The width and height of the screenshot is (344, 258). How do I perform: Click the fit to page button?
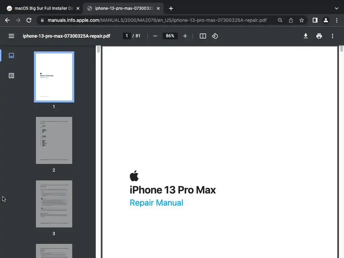pyautogui.click(x=203, y=36)
